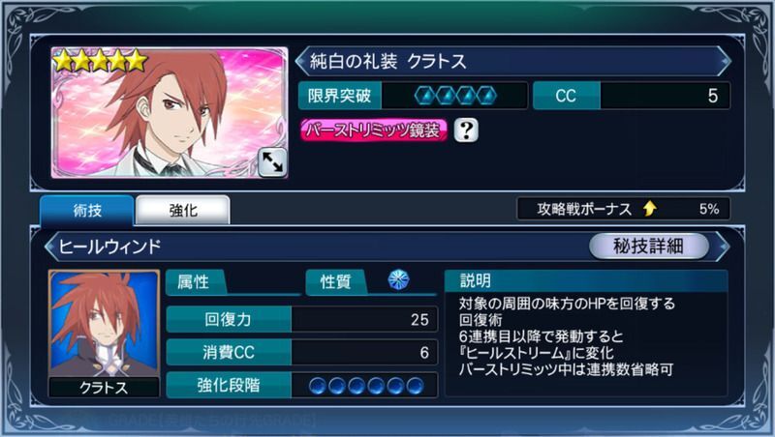This screenshot has width=775, height=437.
Task: Go to the previous card via the title's left arrow
Action: point(301,61)
